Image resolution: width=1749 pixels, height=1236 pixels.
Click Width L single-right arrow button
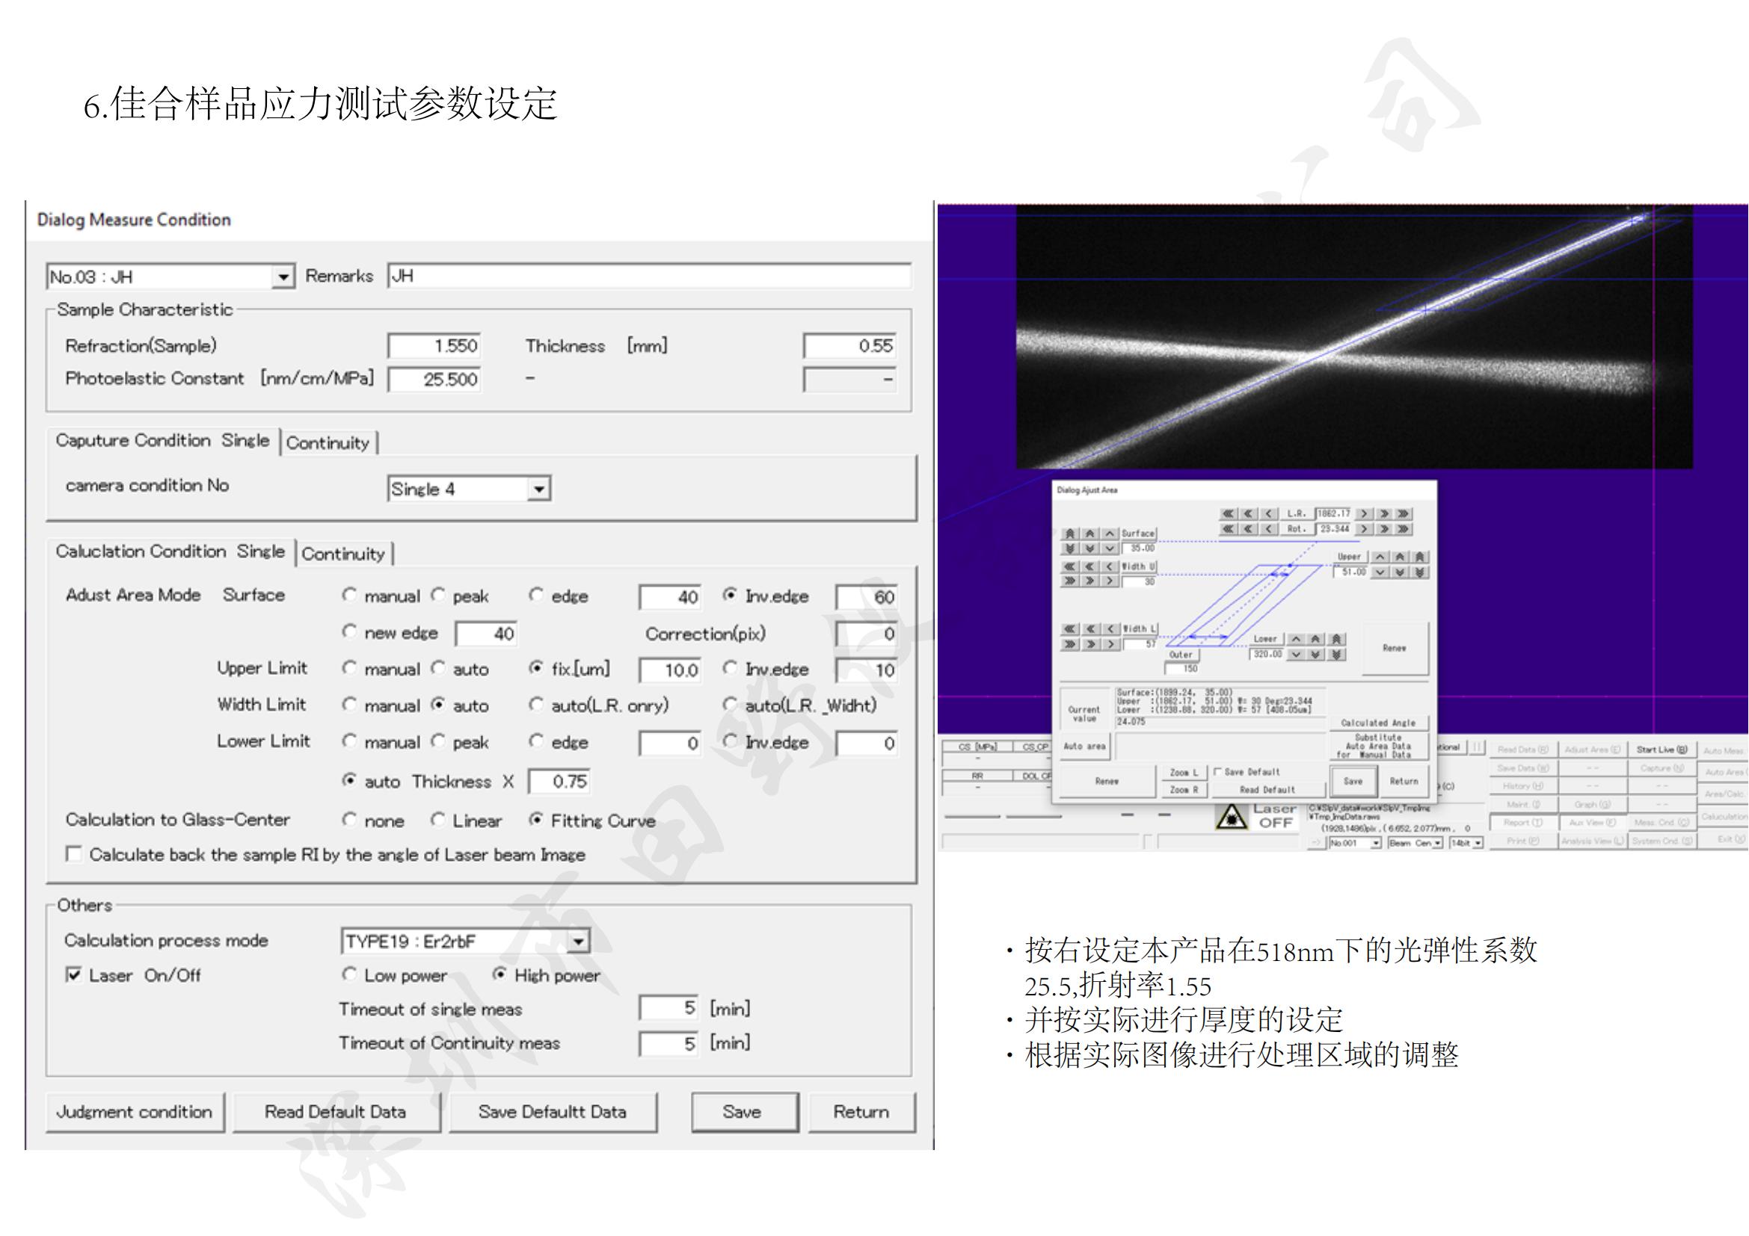coord(1111,645)
